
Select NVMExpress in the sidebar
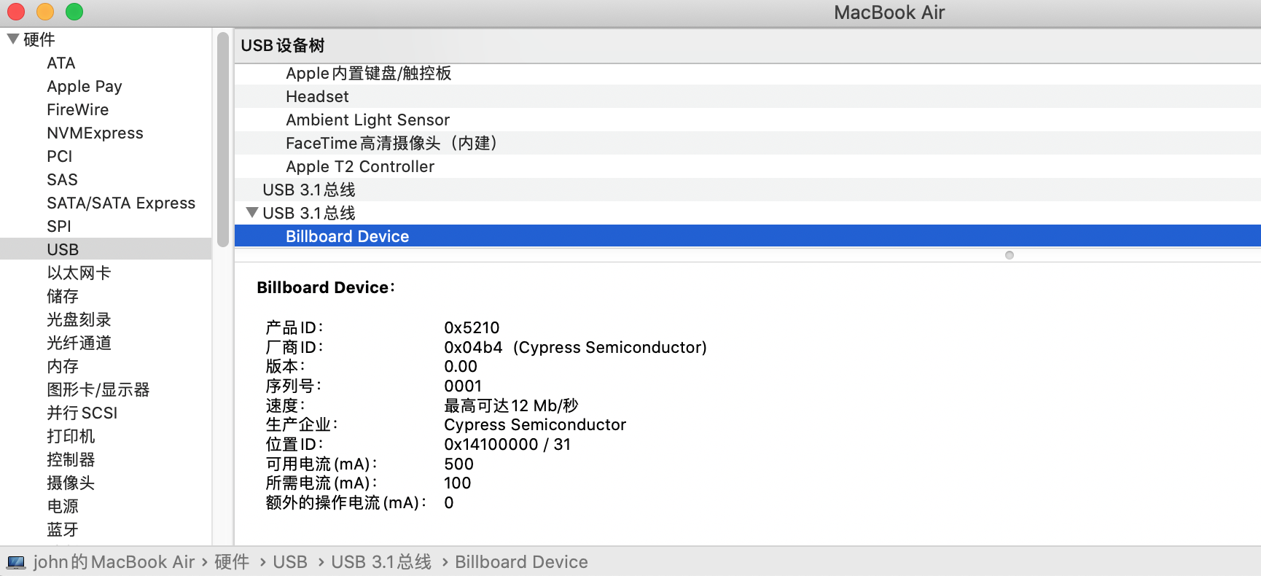(95, 133)
